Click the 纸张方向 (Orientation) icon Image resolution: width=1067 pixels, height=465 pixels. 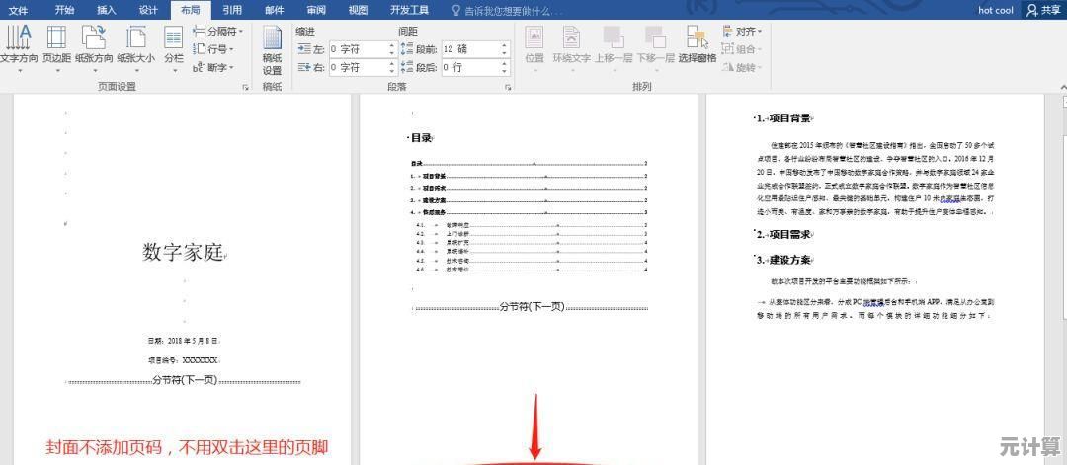coord(95,44)
